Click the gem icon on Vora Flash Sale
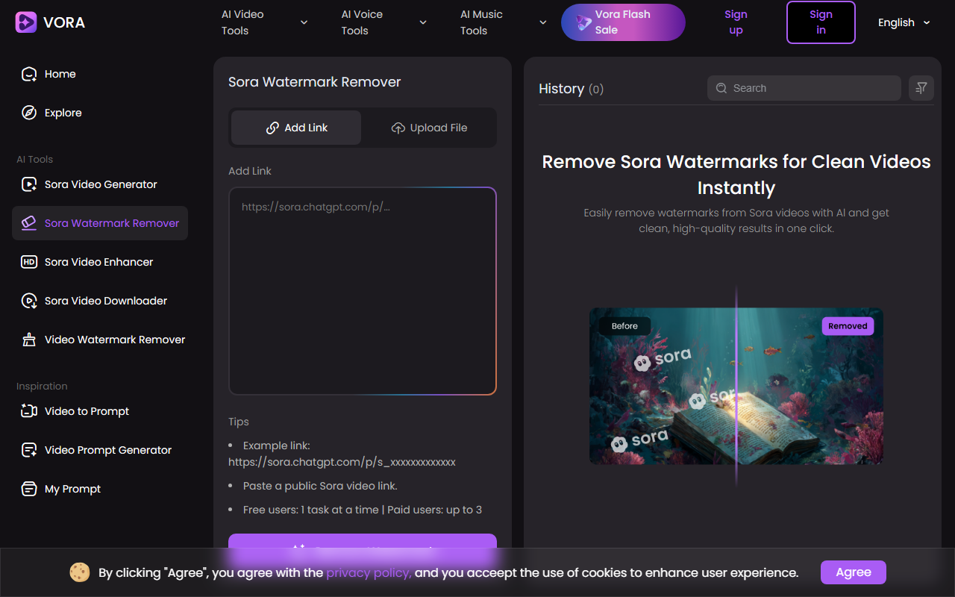 (x=583, y=22)
